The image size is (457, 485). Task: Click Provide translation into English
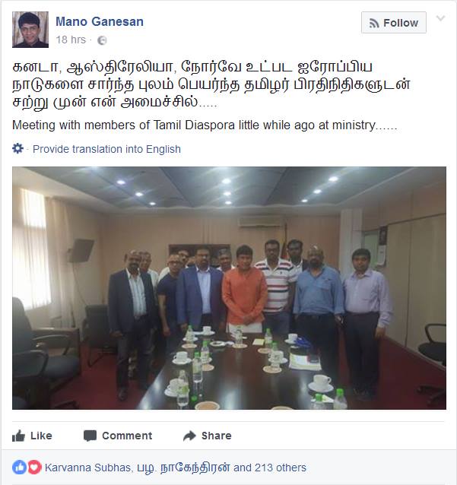tap(106, 149)
